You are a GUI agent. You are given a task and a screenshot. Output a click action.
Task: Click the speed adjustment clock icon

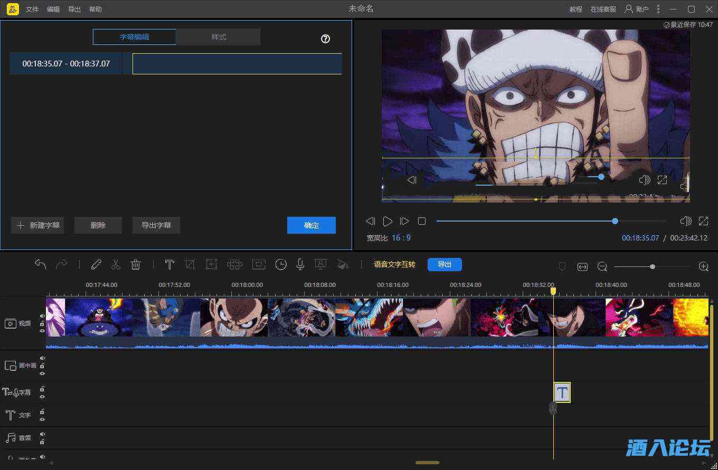281,264
